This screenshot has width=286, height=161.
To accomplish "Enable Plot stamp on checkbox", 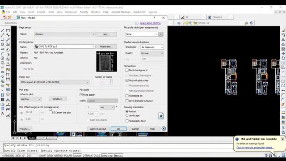I will coord(127,96).
